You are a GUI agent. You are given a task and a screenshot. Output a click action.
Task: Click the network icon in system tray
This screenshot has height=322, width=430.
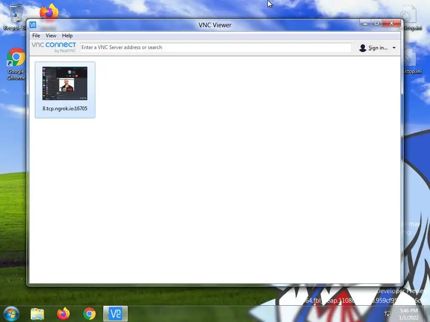pos(388,314)
